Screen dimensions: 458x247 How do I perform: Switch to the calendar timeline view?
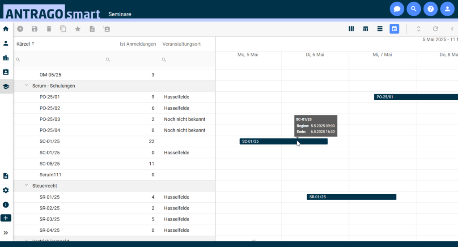pyautogui.click(x=394, y=29)
